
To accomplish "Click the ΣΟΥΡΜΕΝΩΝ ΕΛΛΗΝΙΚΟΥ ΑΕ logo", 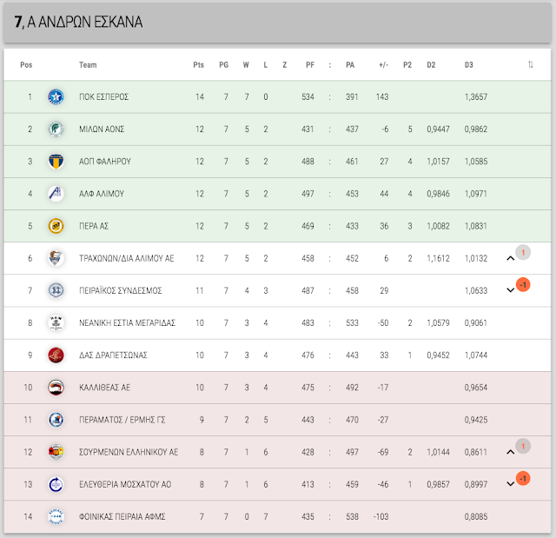I will (56, 452).
